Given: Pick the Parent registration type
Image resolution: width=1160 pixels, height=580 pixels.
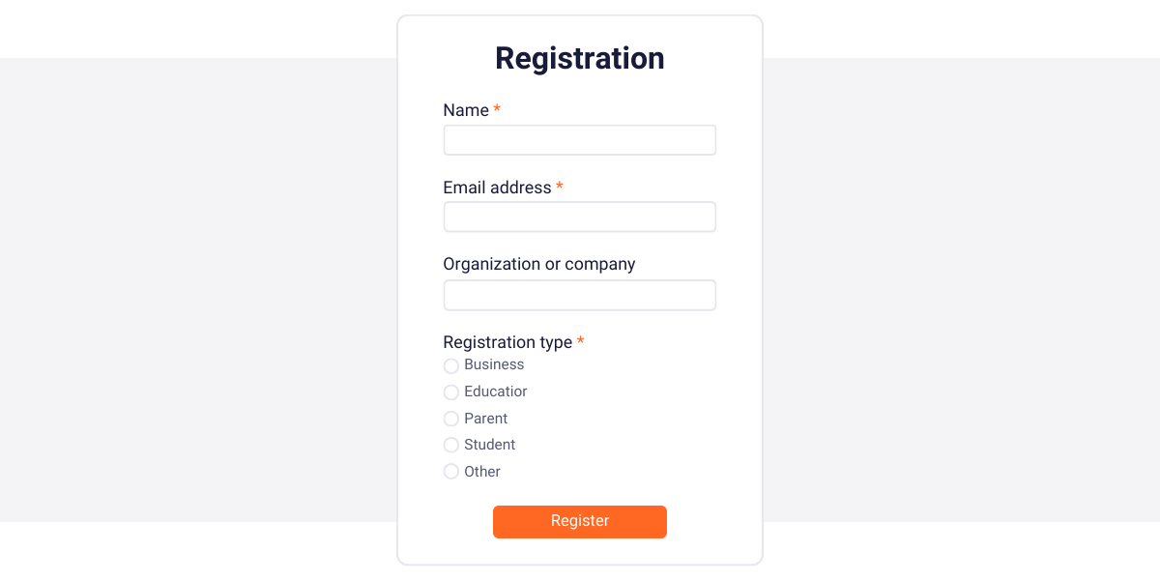Looking at the screenshot, I should coord(450,419).
